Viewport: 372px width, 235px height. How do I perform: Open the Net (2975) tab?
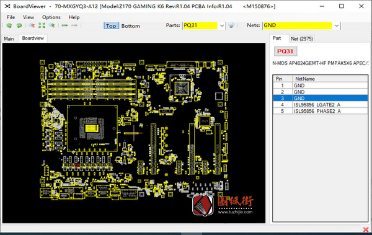302,38
